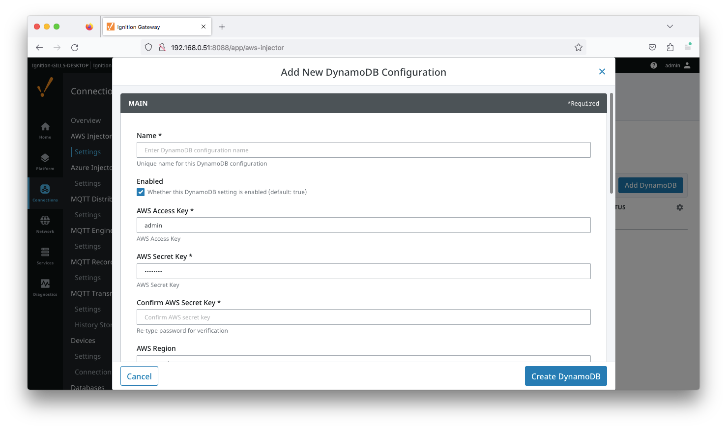
Task: Open the Firefox extensions puzzle icon
Action: tap(670, 48)
